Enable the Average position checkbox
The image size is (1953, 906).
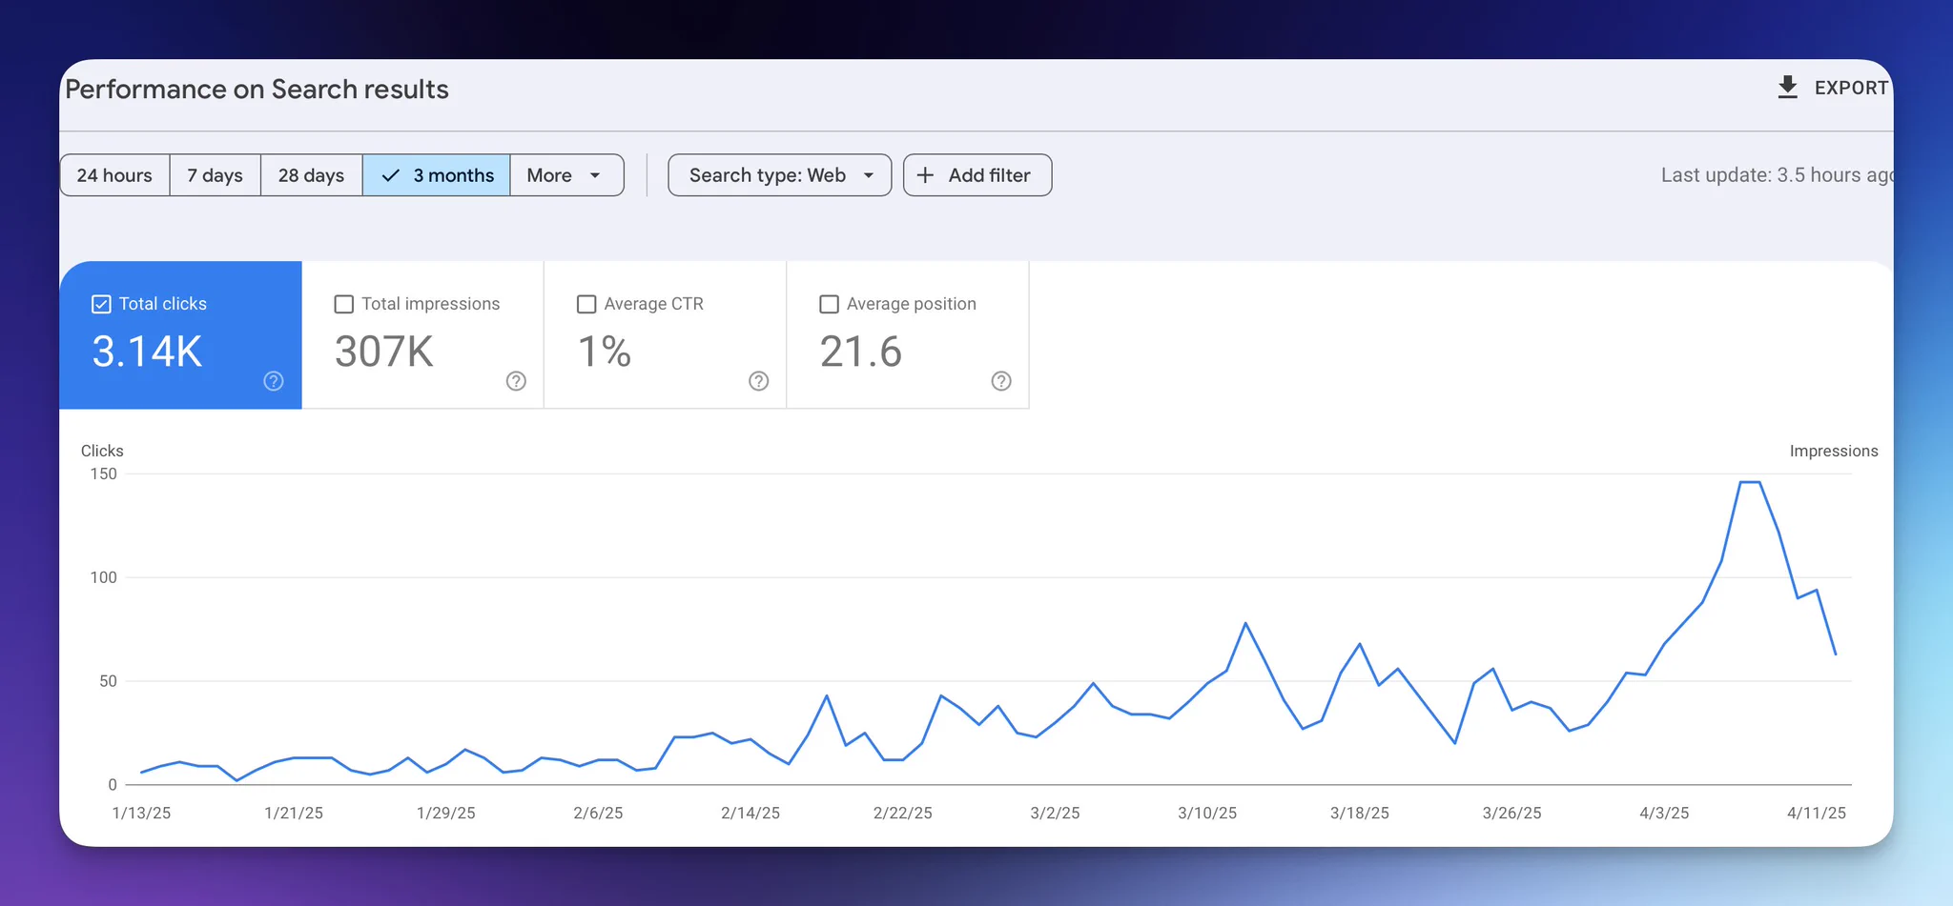(830, 304)
